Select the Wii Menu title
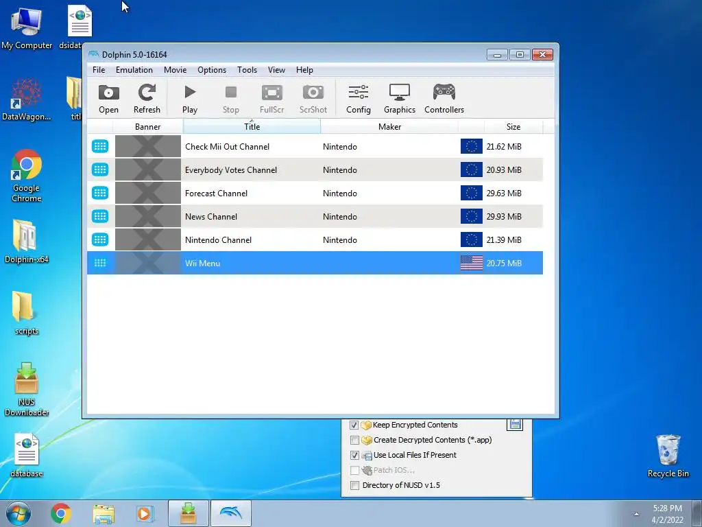The image size is (702, 527). [203, 263]
